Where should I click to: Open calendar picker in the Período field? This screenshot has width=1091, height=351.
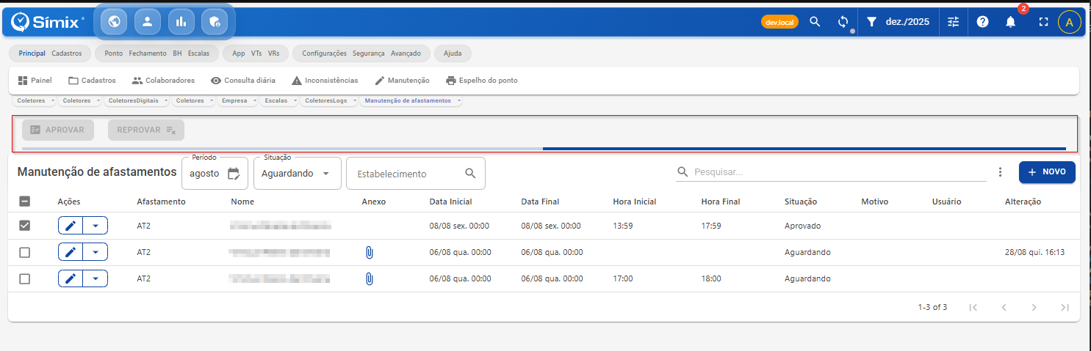point(234,174)
